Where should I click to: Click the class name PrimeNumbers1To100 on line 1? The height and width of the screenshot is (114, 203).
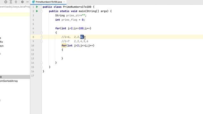pyautogui.click(x=77, y=7)
